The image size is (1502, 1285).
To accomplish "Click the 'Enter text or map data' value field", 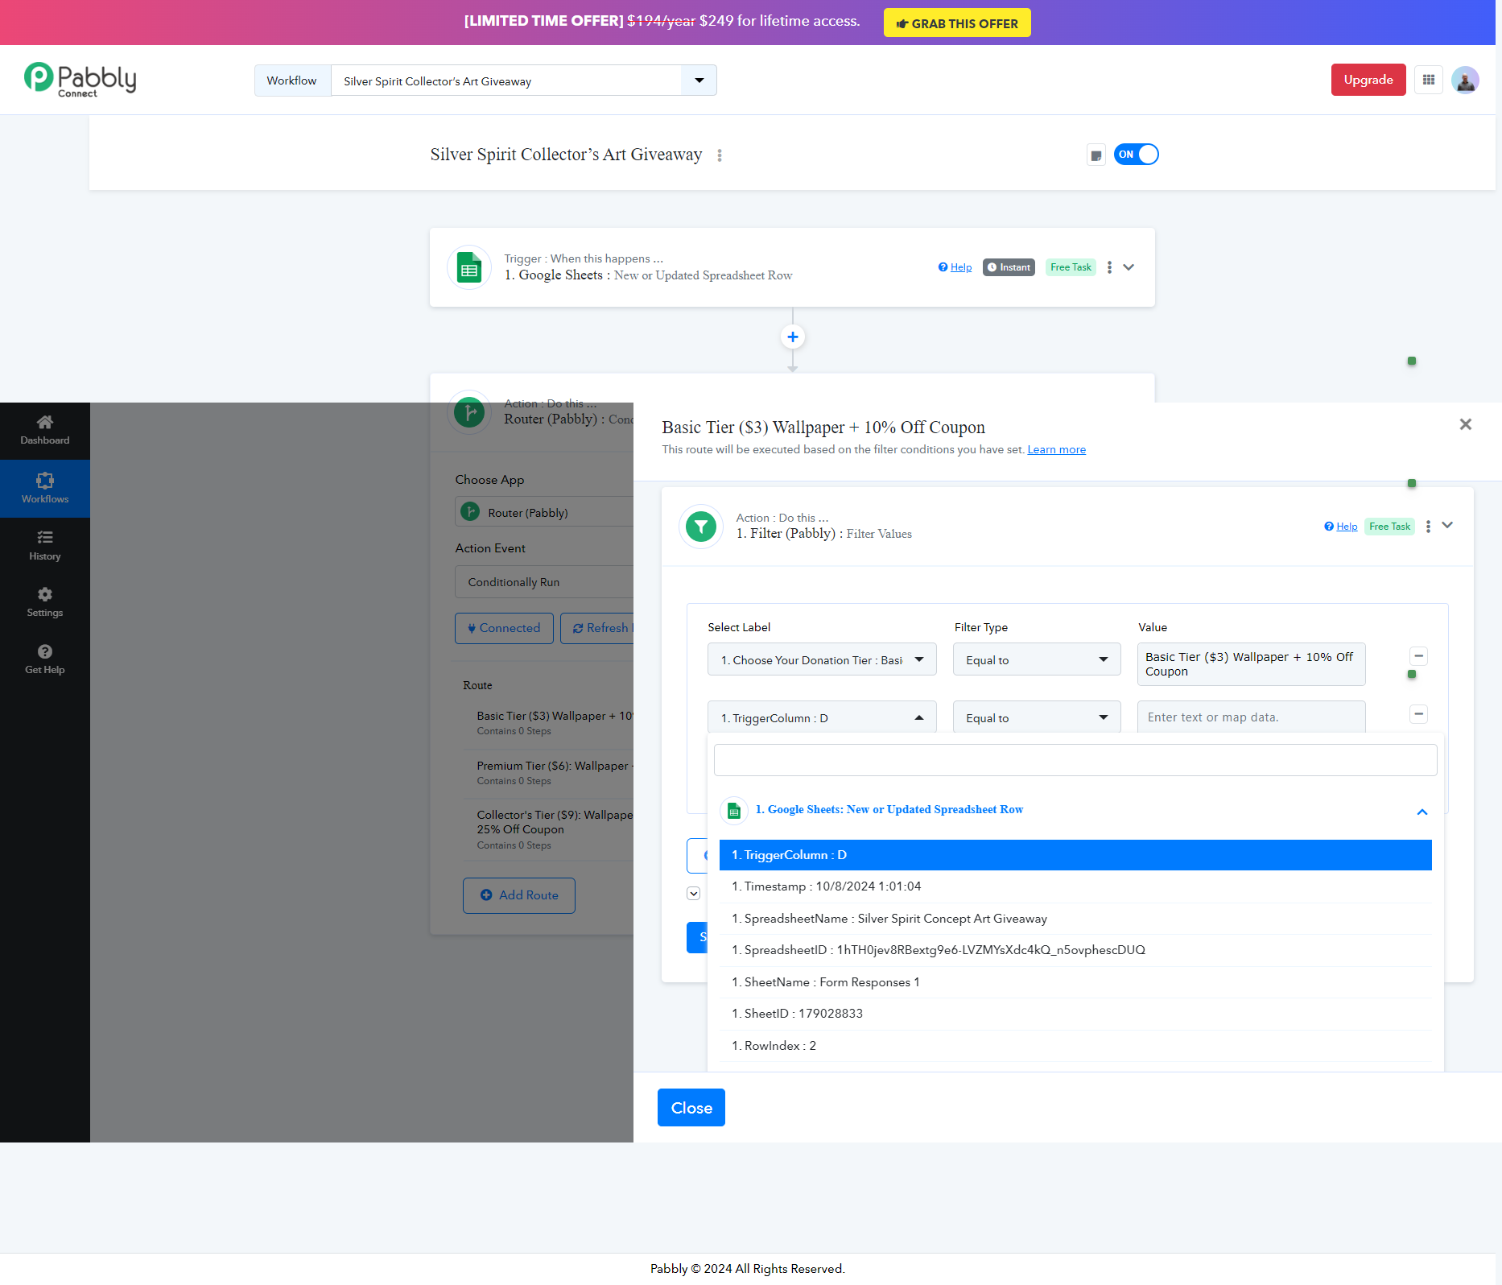I will click(x=1252, y=717).
